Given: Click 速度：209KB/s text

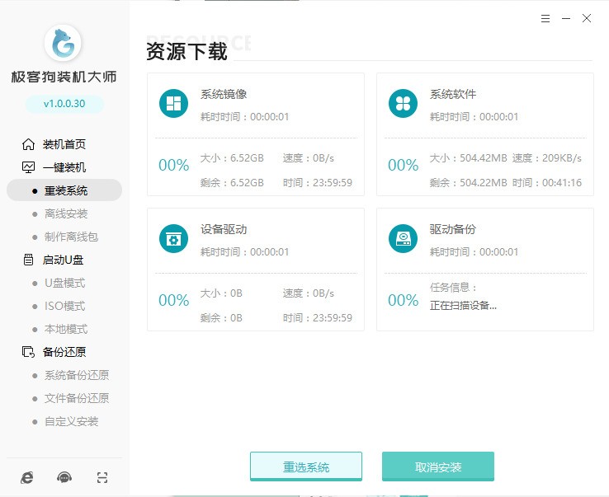Looking at the screenshot, I should (x=547, y=158).
